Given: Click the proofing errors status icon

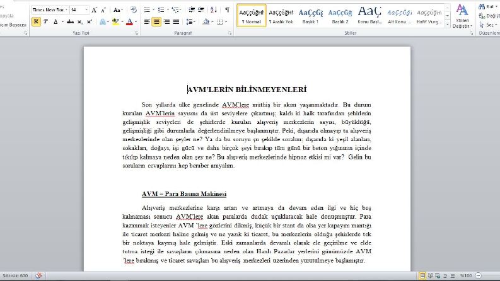Looking at the screenshot, I should 38,275.
